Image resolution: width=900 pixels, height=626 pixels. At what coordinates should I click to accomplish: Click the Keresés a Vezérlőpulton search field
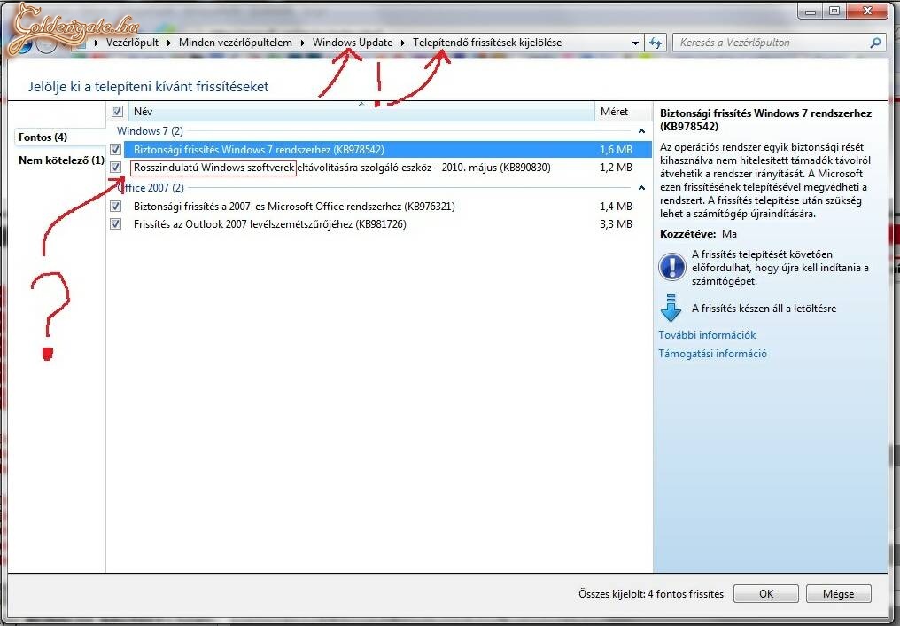(771, 43)
